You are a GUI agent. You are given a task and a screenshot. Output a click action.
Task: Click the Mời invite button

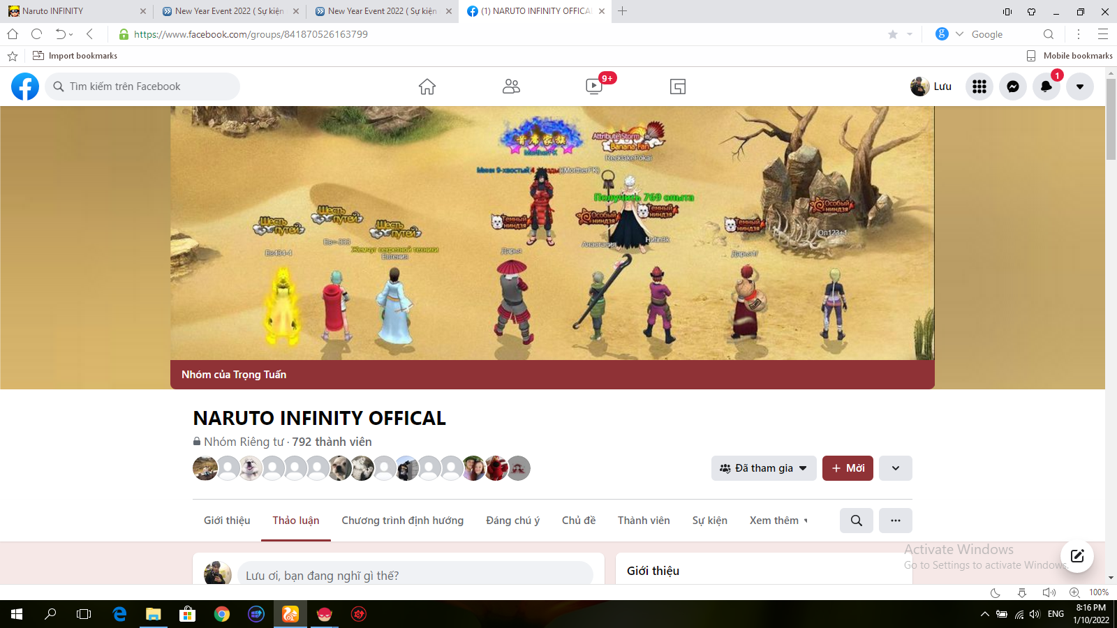click(848, 468)
